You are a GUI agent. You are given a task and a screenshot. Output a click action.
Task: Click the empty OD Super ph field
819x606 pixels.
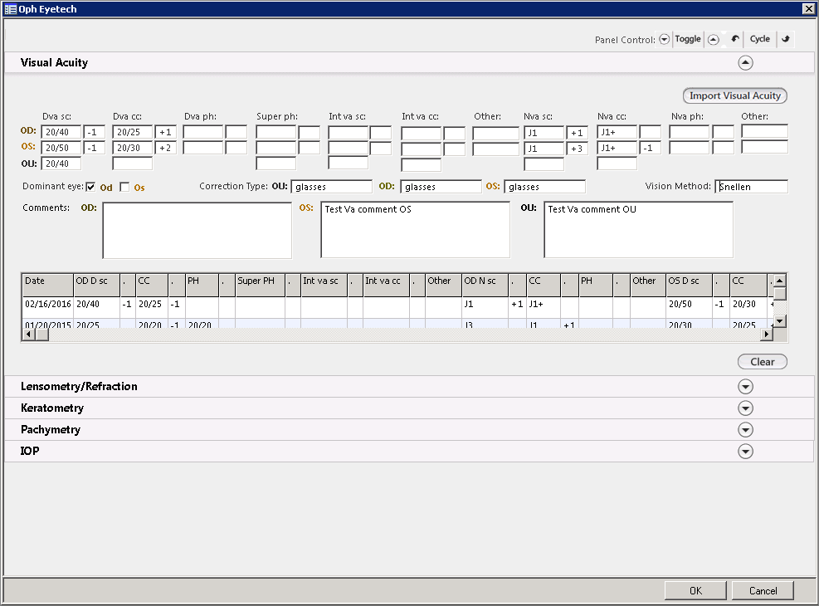275,132
